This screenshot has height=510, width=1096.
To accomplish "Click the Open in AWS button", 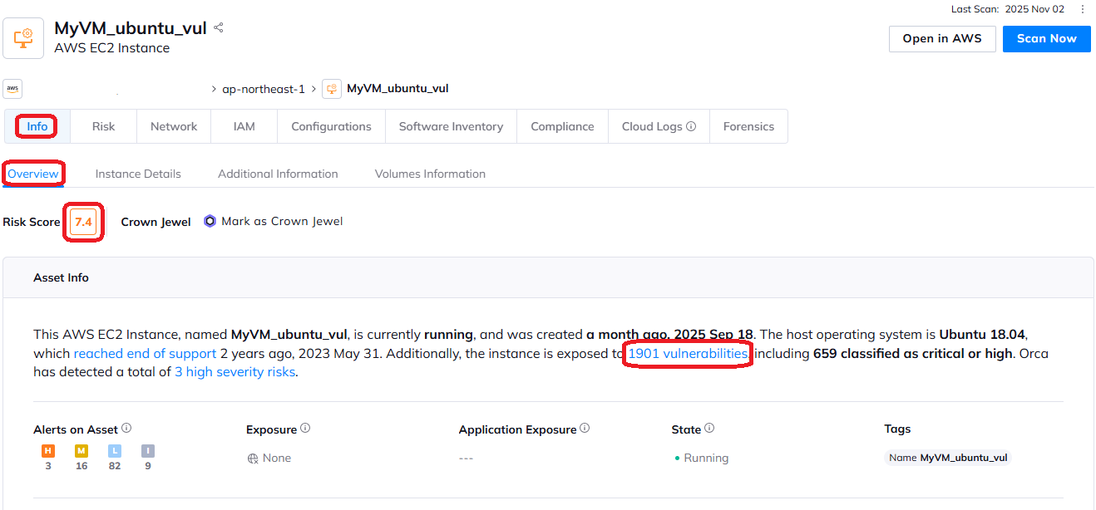I will coord(942,38).
